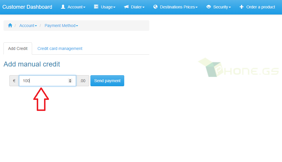
Task: Click the globe icon beside Destinations Prices
Action: click(155, 7)
